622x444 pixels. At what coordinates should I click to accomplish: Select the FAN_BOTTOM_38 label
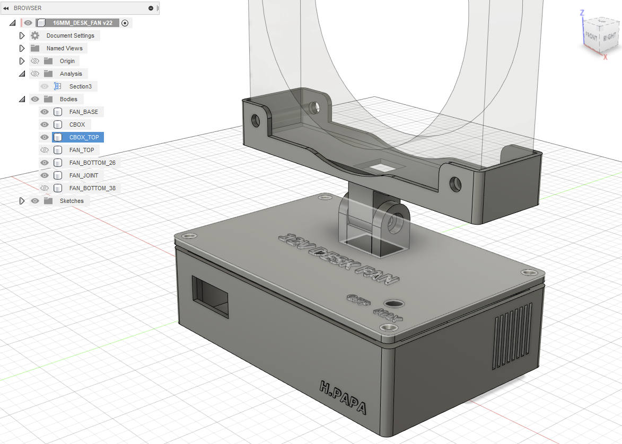point(92,188)
